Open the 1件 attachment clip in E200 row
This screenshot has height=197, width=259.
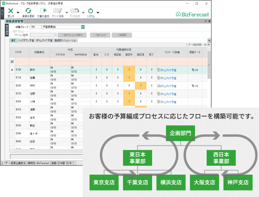coord(195,86)
